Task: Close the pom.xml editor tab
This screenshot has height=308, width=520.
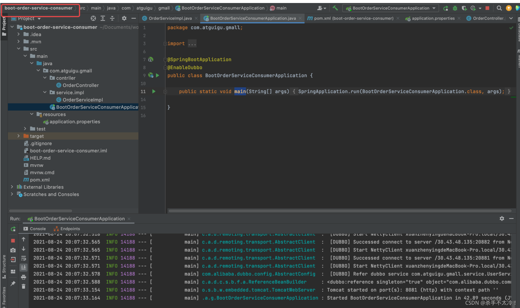Action: pyautogui.click(x=398, y=18)
